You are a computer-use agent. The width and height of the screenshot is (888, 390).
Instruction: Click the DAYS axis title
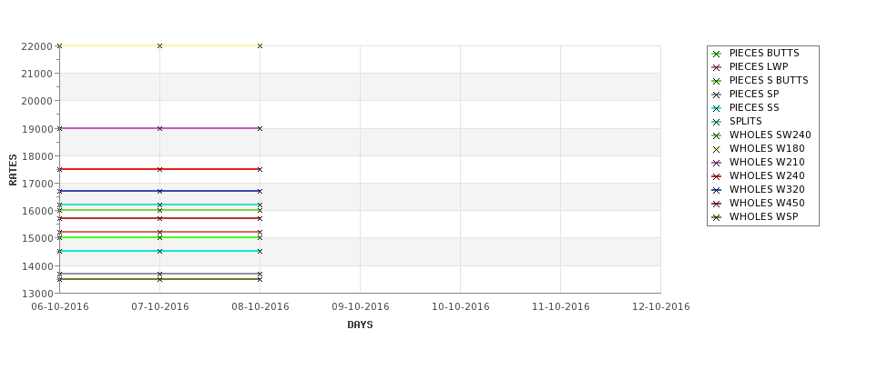pyautogui.click(x=360, y=325)
